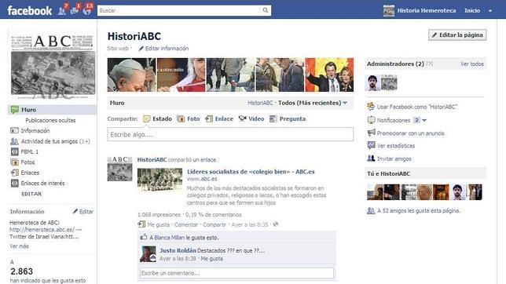Open Publicaciones ocultas in sidebar

click(x=50, y=120)
